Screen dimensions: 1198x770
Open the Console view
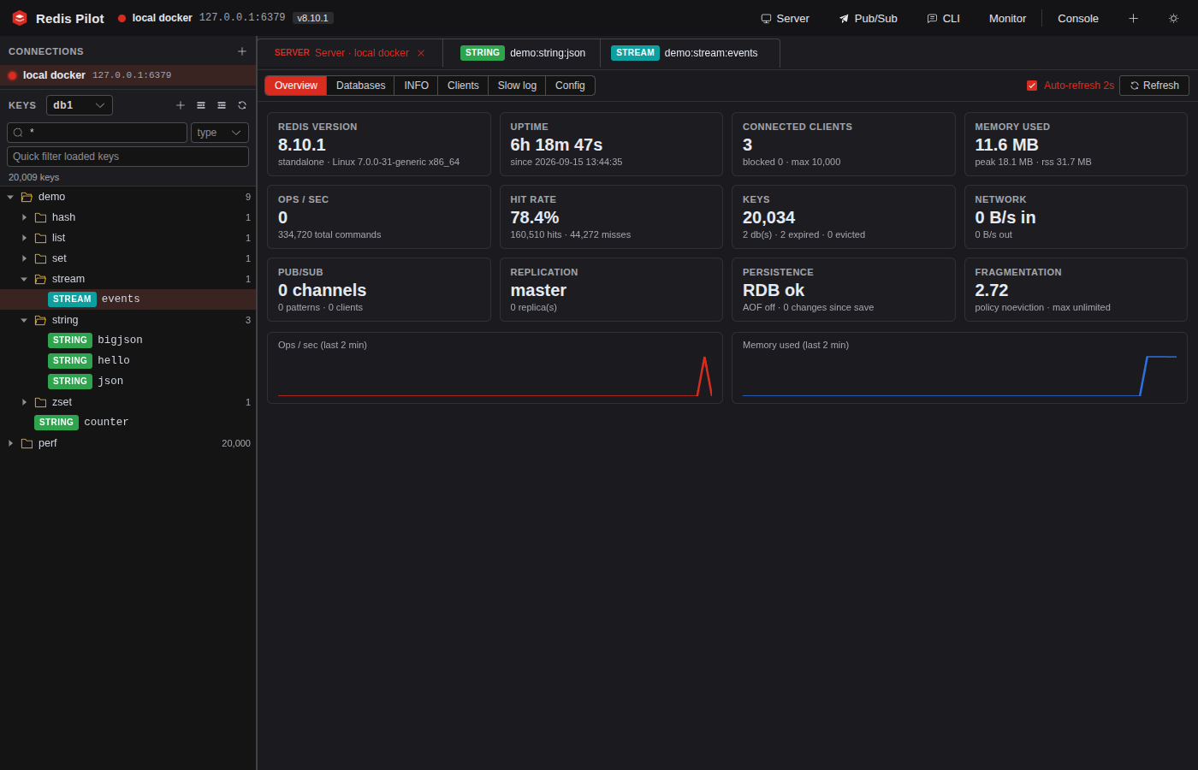click(x=1078, y=18)
